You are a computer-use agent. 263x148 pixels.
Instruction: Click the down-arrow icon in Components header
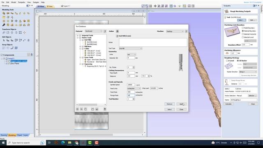(32, 55)
